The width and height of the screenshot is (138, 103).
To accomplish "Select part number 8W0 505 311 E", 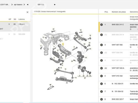I will [x=118, y=25].
